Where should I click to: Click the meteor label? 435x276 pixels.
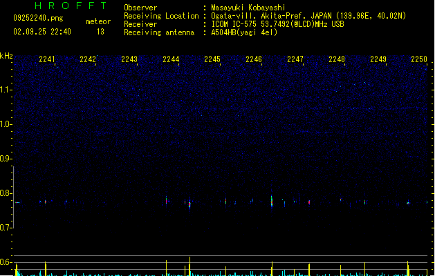click(x=98, y=21)
